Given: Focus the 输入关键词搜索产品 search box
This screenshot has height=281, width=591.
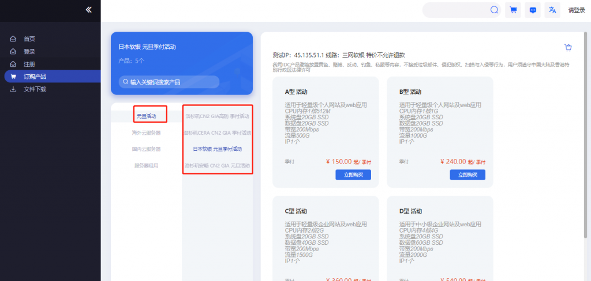Looking at the screenshot, I should pyautogui.click(x=169, y=82).
